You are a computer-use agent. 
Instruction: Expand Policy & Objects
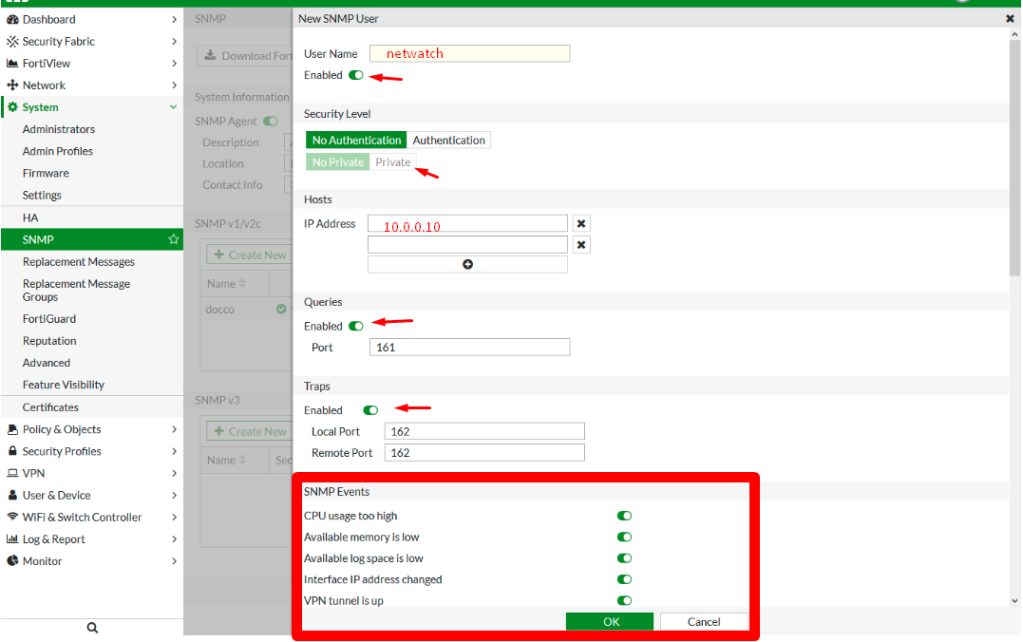tap(63, 428)
